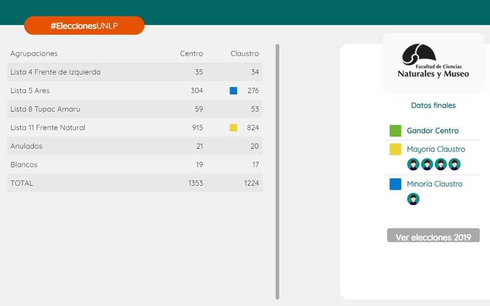490x306 pixels.
Task: Click Claustro value 824 for Frente Natural
Action: point(253,127)
